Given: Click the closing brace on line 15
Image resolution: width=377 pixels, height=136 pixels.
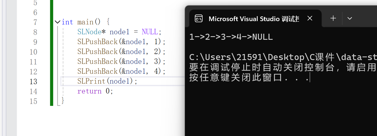Looking at the screenshot, I should point(63,101).
